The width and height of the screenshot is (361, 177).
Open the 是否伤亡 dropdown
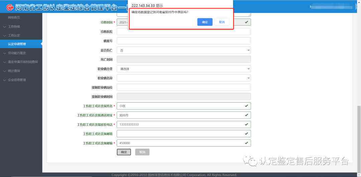pyautogui.click(x=184, y=50)
